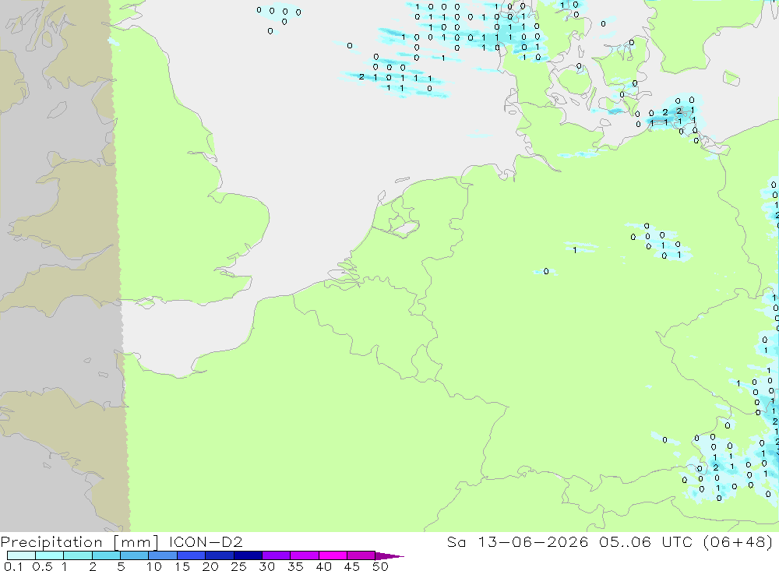Click the '(06+48)' forecast run text
Screen dimensions: 779x571
[738, 542]
